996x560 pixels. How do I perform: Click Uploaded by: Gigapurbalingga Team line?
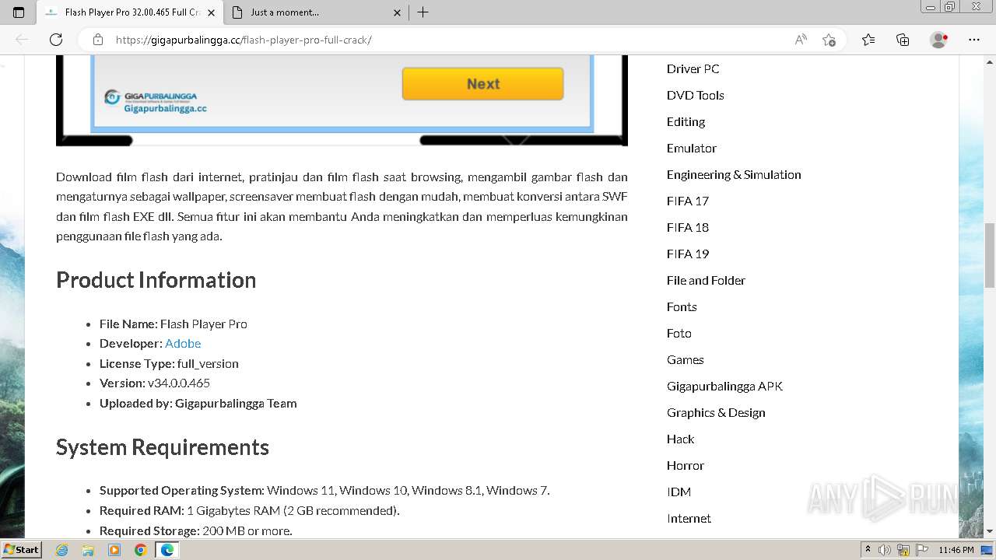(x=198, y=403)
